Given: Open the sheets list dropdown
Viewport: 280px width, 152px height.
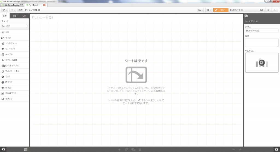Looking at the screenshot, I should (262, 10).
